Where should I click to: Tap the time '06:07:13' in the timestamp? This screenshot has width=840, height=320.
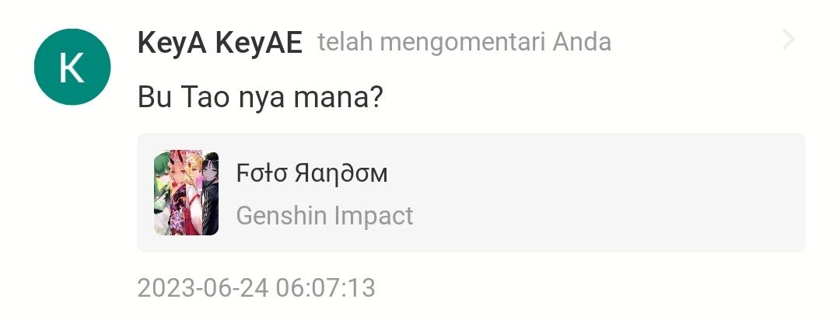(x=326, y=288)
